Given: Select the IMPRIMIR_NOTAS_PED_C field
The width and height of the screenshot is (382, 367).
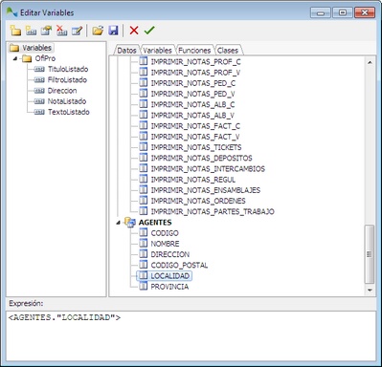Looking at the screenshot, I should pyautogui.click(x=193, y=83).
